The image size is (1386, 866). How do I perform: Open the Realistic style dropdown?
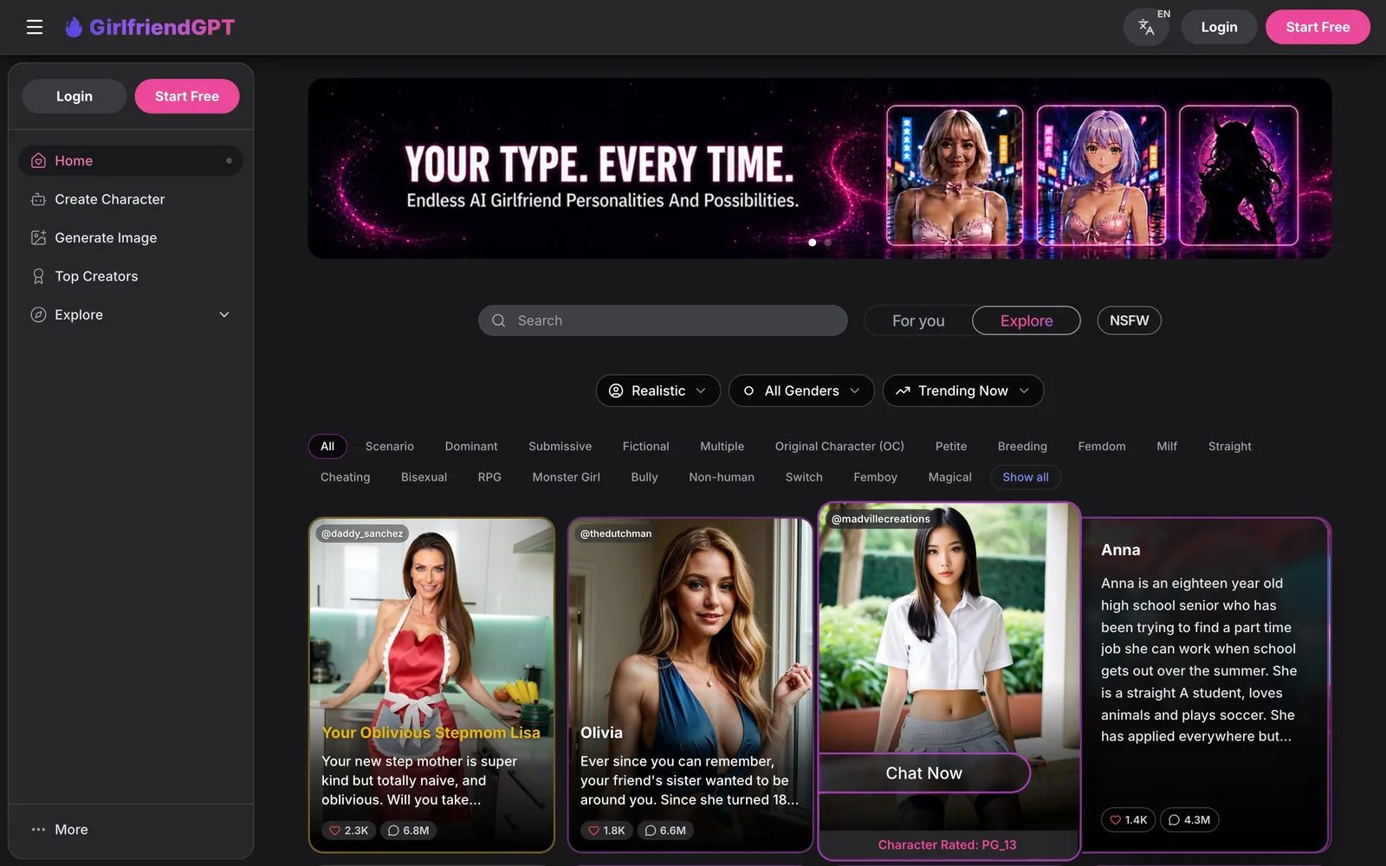coord(658,391)
